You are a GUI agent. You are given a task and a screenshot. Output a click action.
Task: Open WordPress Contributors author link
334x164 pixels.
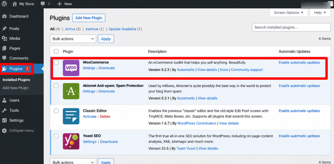pyautogui.click(x=197, y=123)
